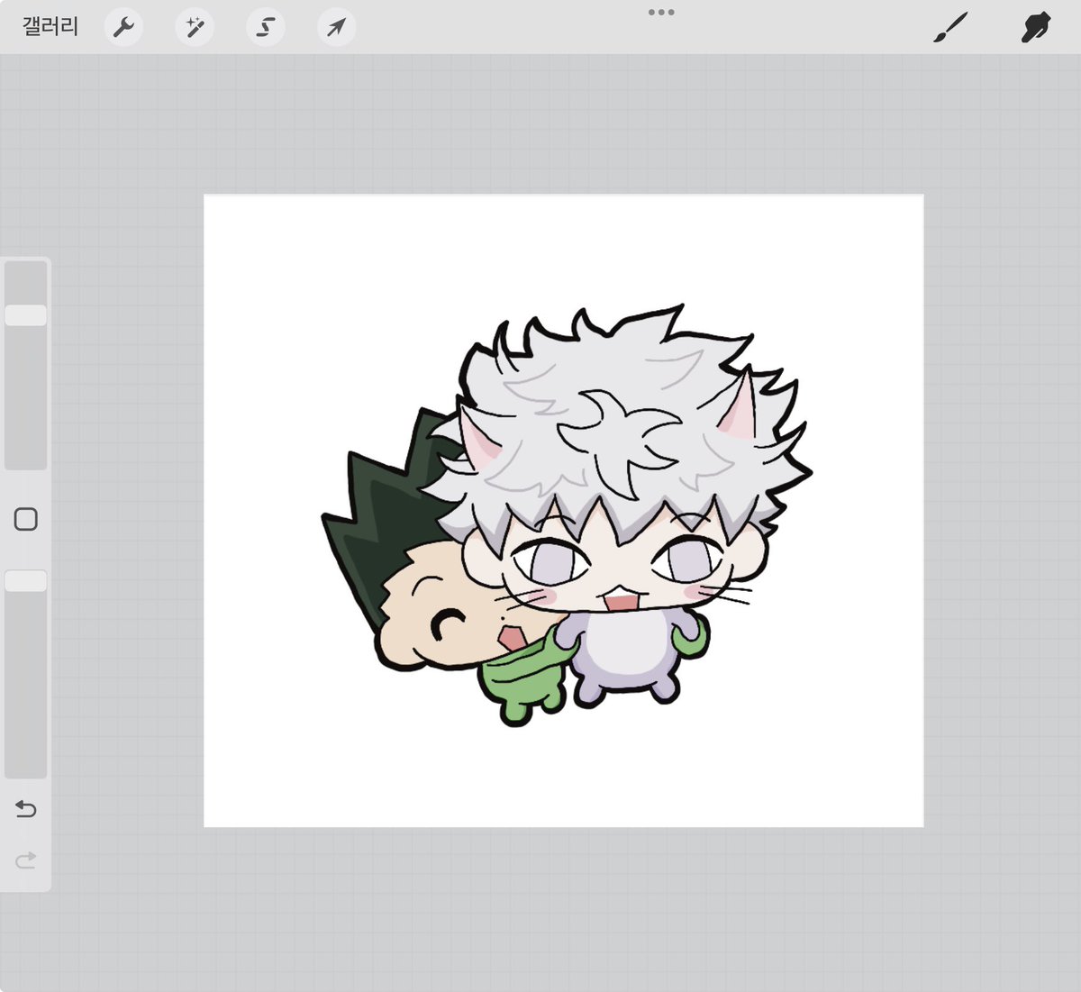Activate the Transform arrow tool
The image size is (1081, 992).
(336, 27)
